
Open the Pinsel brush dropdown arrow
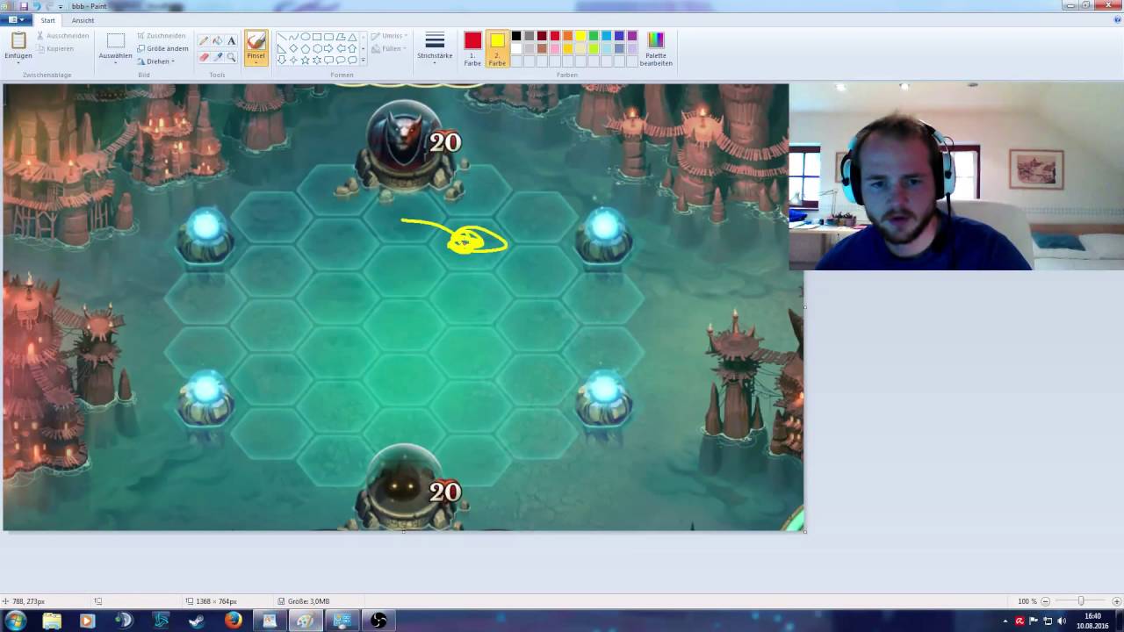[x=256, y=63]
